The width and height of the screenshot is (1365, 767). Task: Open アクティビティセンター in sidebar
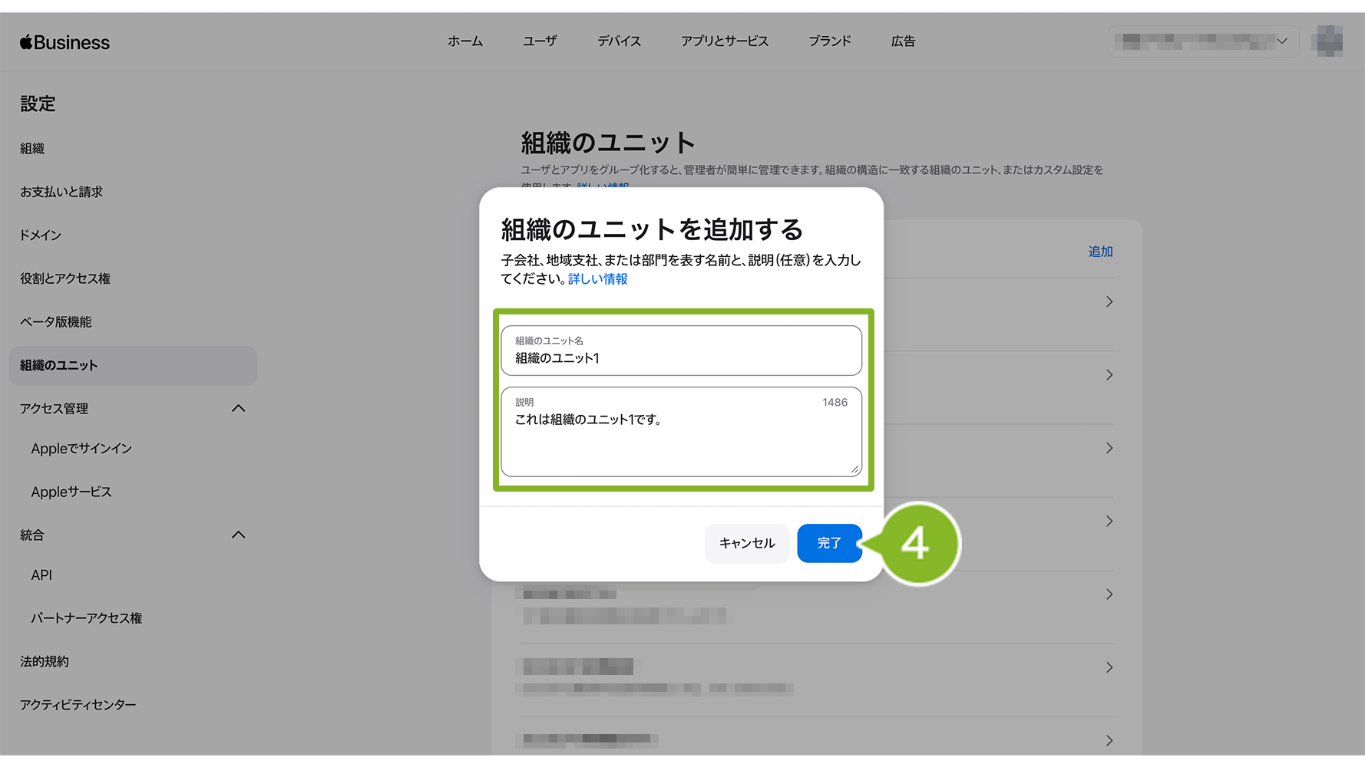click(x=78, y=704)
